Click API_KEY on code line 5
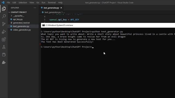 tap(75, 20)
